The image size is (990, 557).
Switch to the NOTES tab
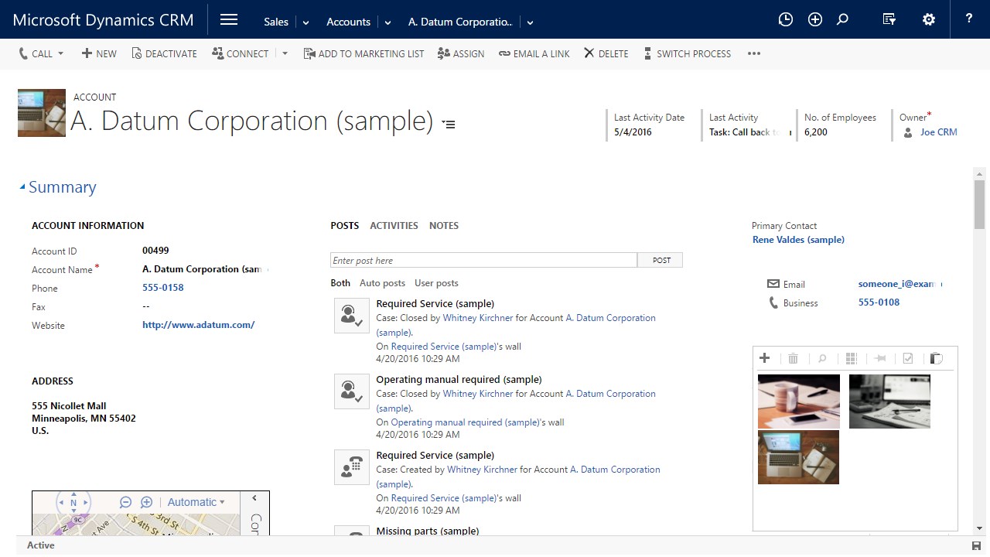point(444,225)
